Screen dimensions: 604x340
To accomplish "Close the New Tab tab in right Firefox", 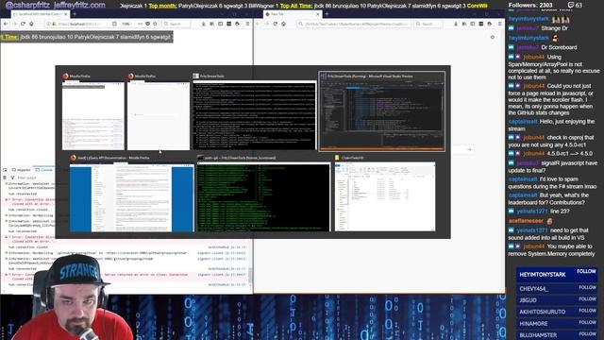I will pyautogui.click(x=318, y=14).
